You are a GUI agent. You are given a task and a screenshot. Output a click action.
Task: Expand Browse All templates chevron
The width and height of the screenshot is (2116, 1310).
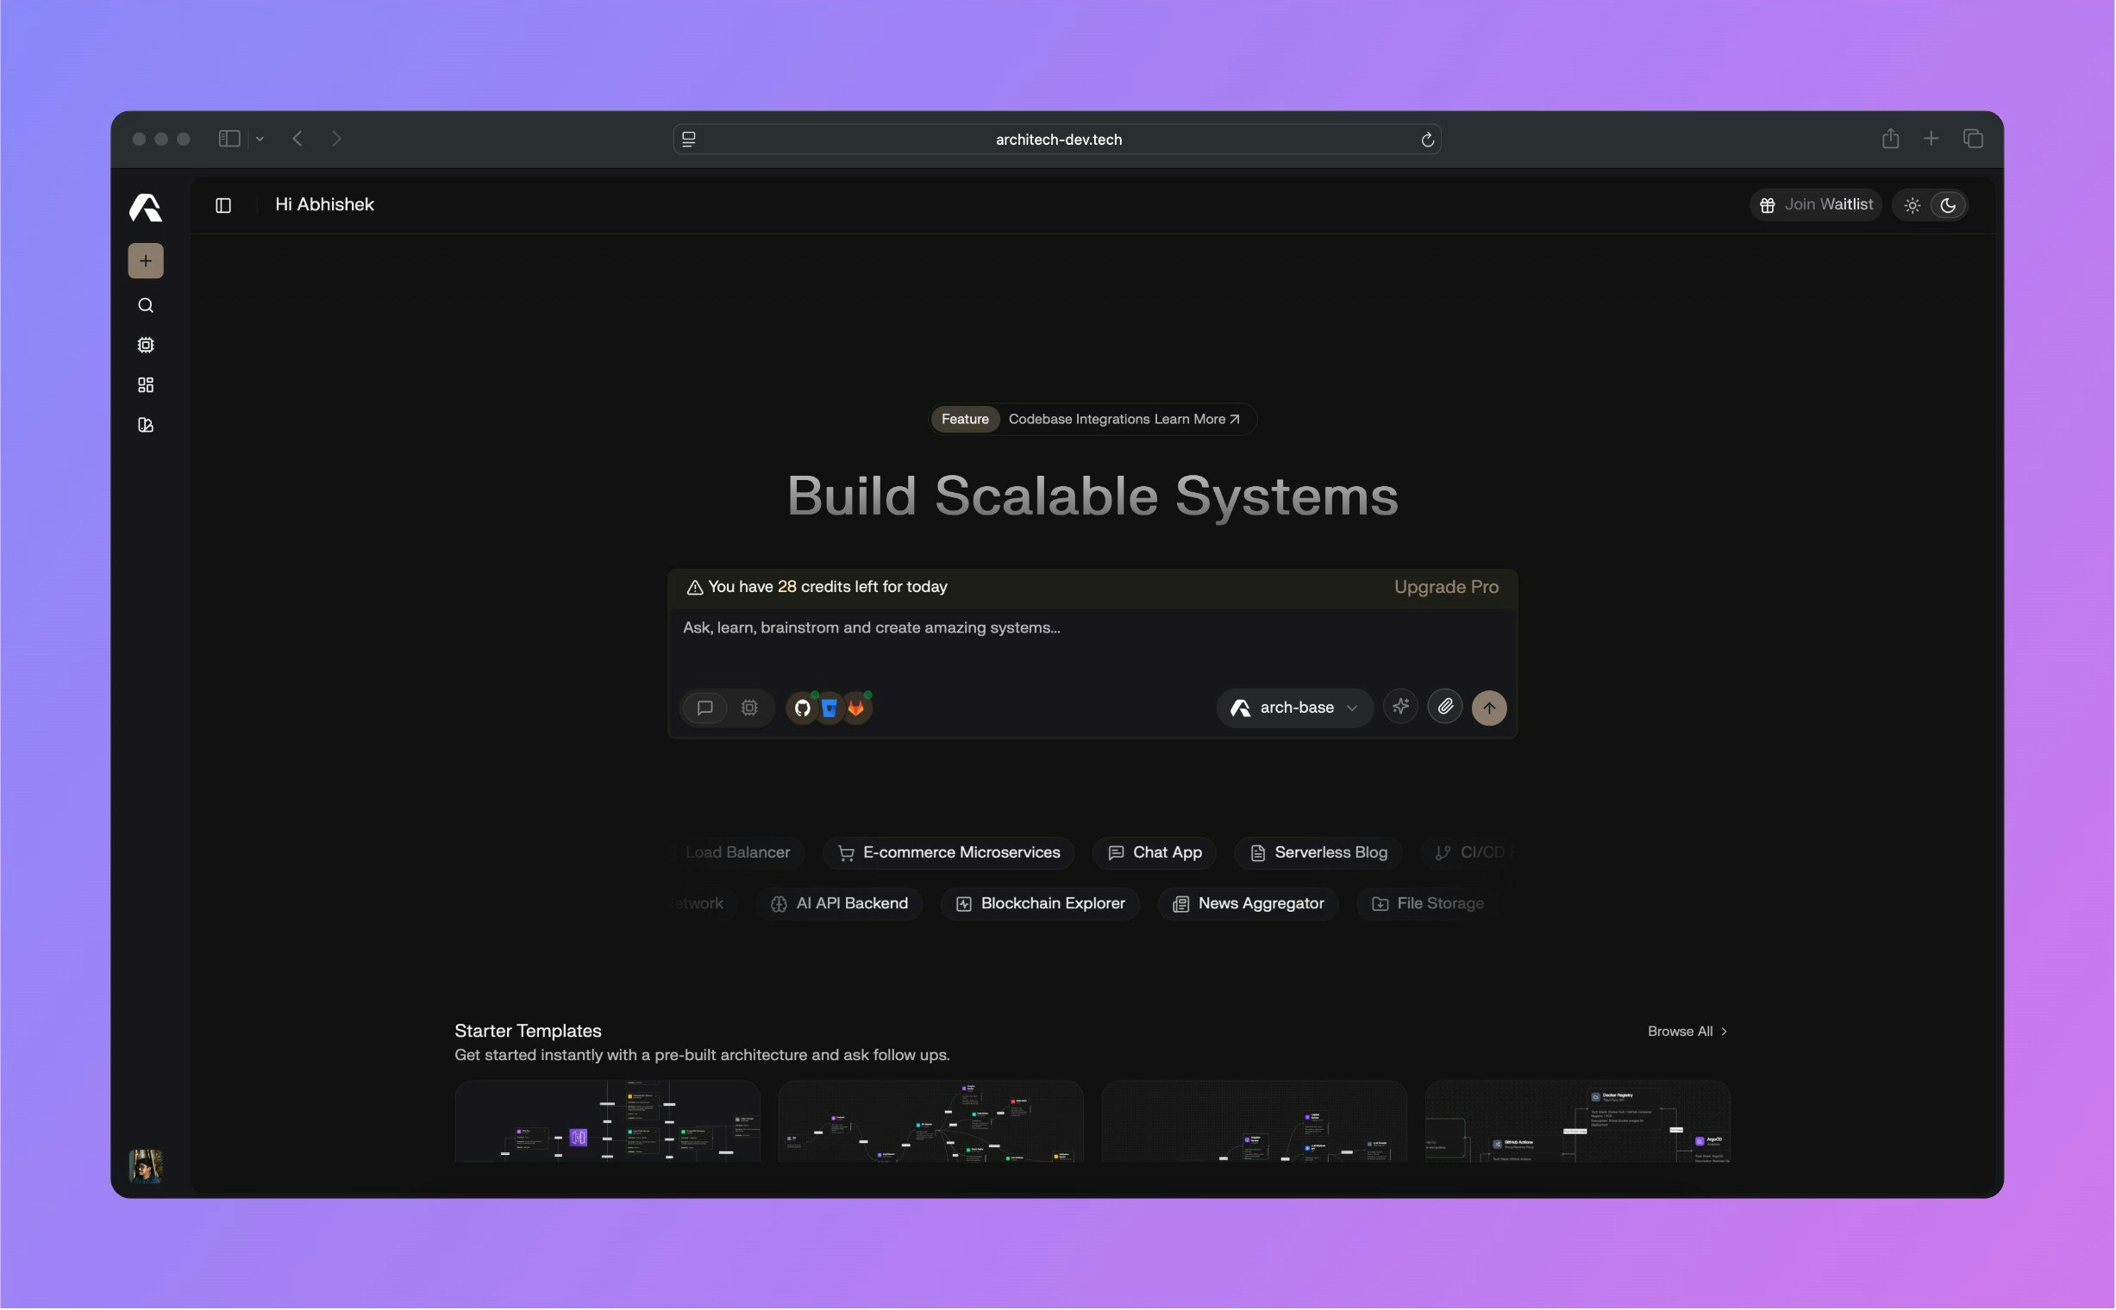1724,1032
